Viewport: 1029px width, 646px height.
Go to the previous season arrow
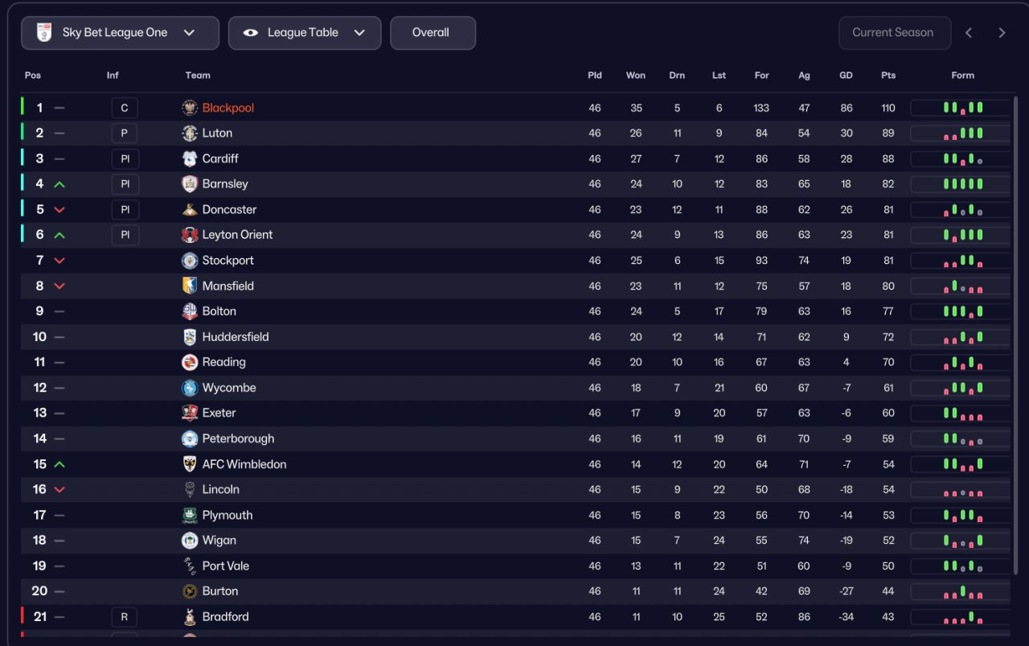pyautogui.click(x=969, y=33)
